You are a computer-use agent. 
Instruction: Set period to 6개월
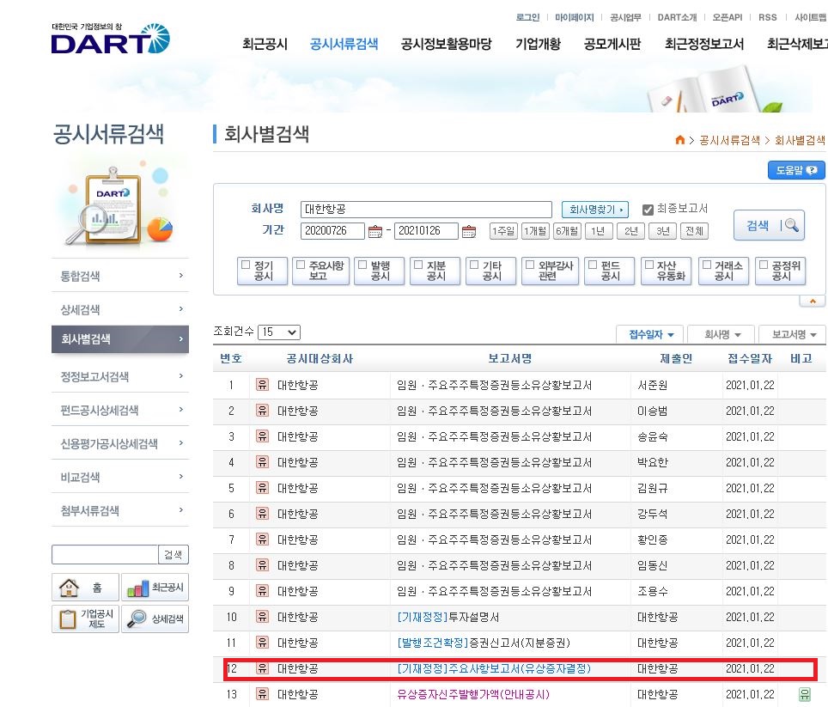[567, 231]
